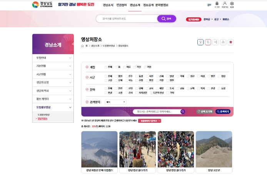Open the 정보공개 top menu
The image size is (267, 175).
click(148, 5)
